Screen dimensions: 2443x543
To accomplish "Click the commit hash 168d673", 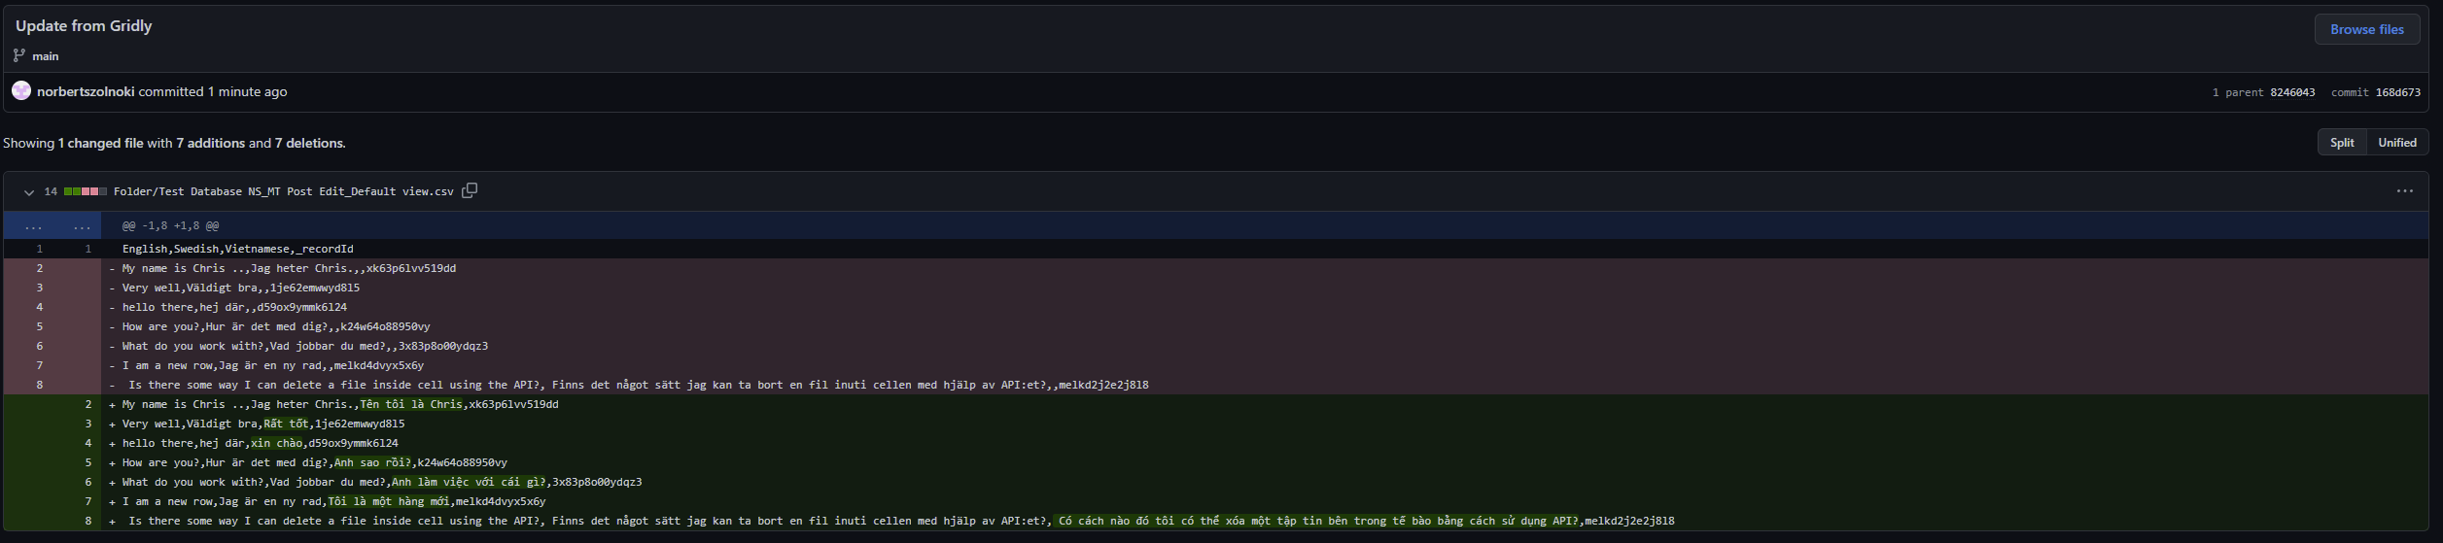I will coord(2397,92).
